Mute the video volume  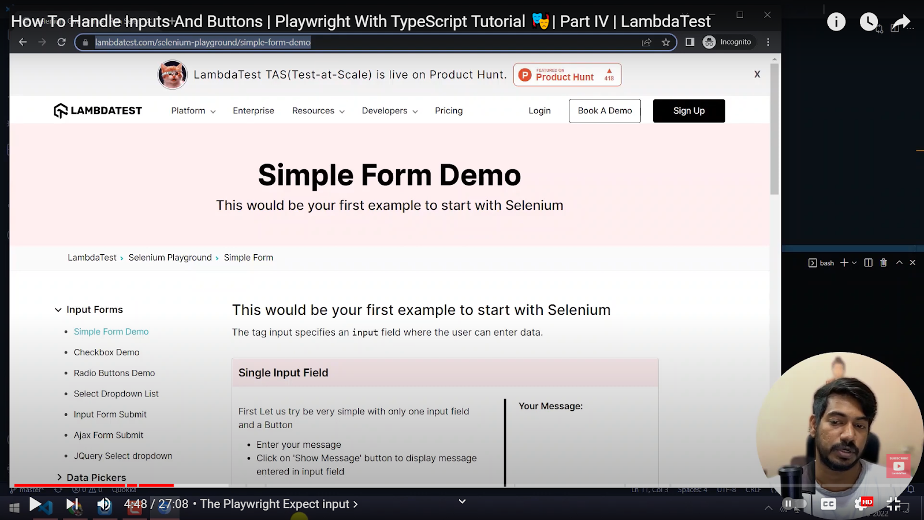[x=105, y=504]
